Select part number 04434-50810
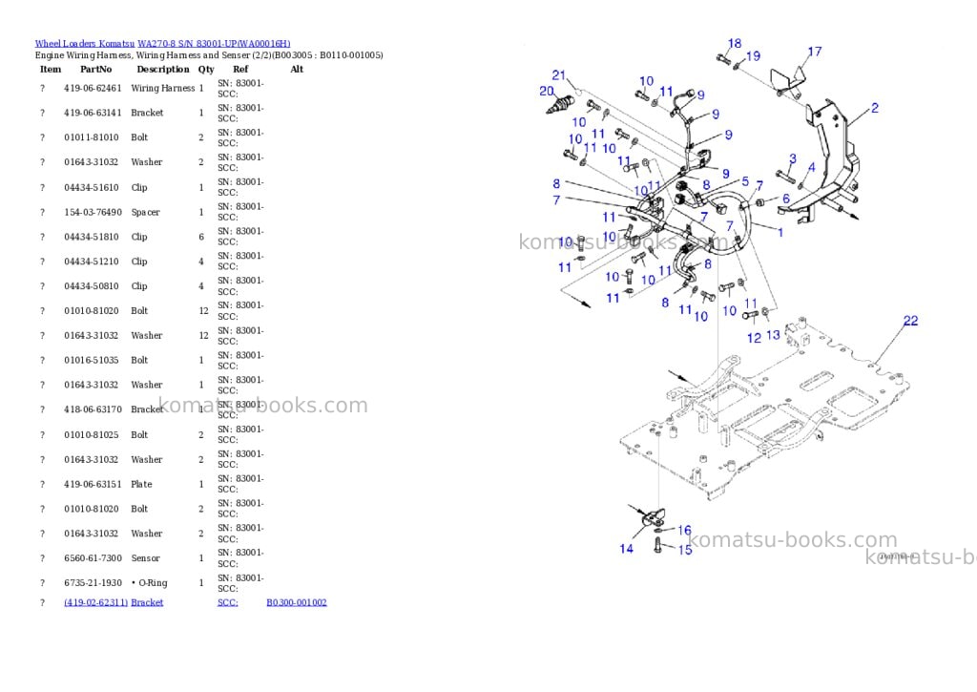 pos(91,286)
